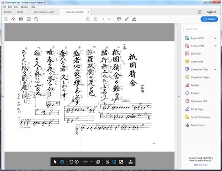Open the Edit PDF tool
The image size is (222, 171).
tap(193, 54)
